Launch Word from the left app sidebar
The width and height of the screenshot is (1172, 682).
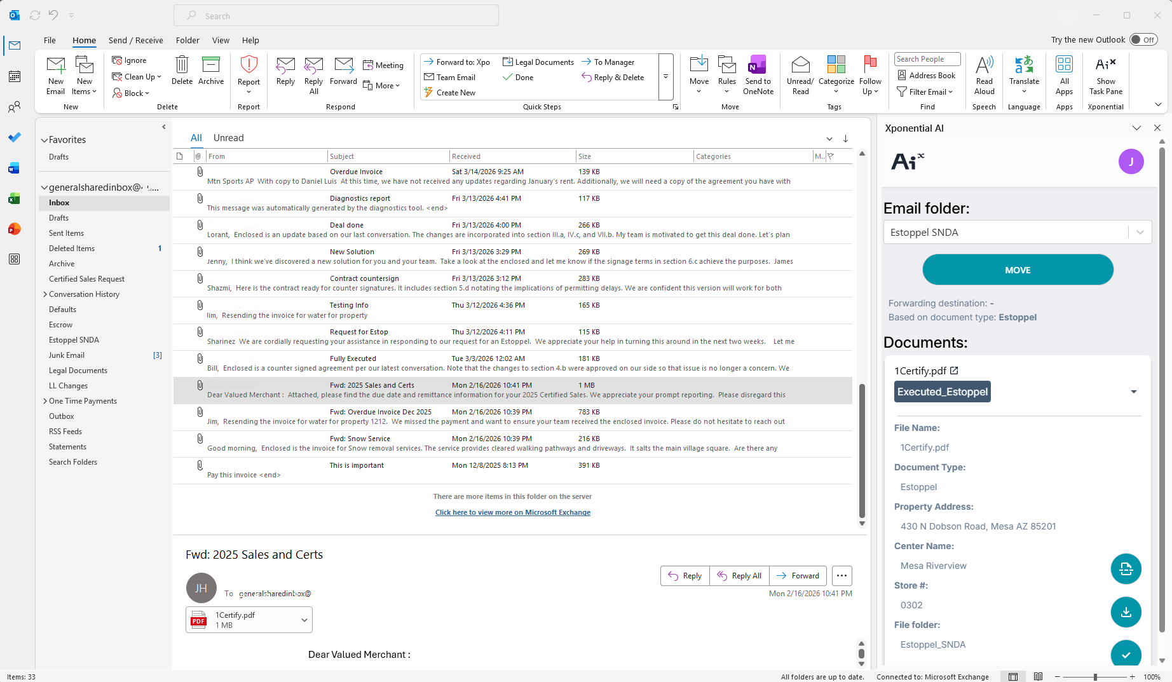pos(14,168)
